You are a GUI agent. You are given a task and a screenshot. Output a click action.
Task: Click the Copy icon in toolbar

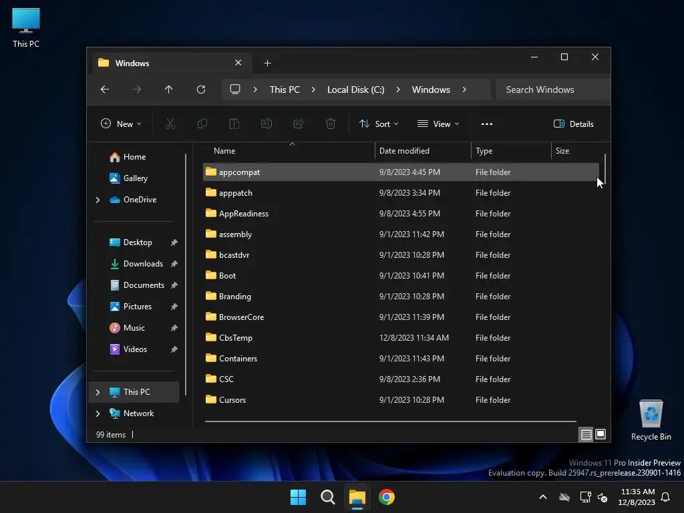[x=202, y=124]
